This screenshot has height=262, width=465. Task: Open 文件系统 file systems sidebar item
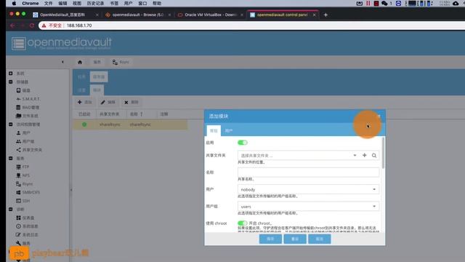click(27, 116)
